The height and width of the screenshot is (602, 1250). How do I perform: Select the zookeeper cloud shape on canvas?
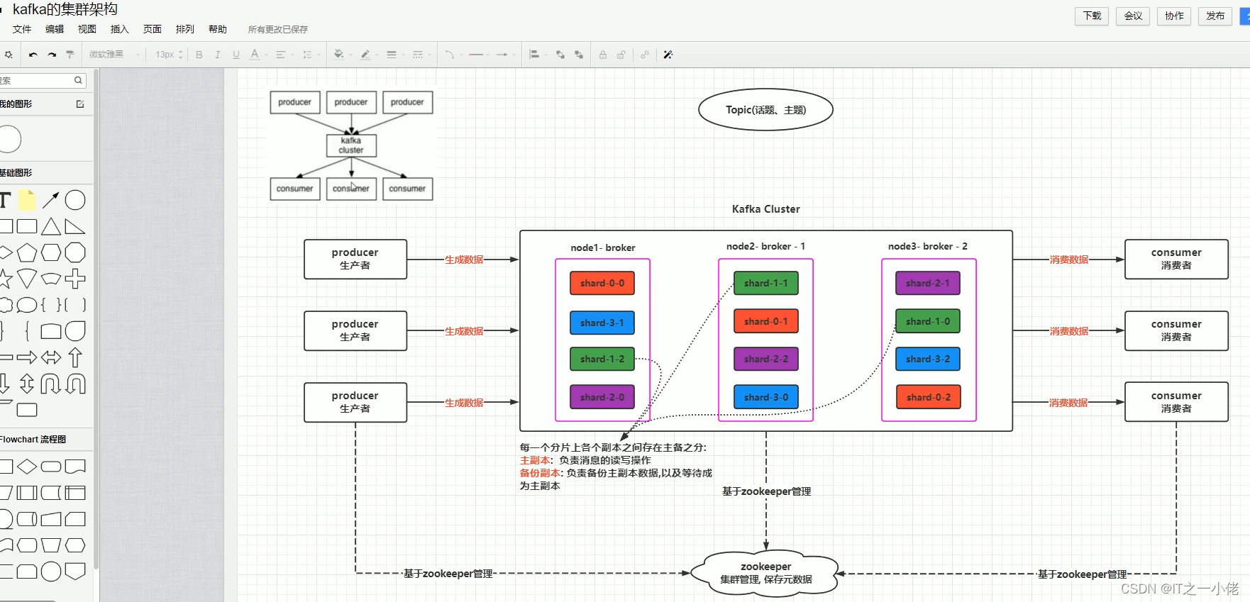coord(766,573)
